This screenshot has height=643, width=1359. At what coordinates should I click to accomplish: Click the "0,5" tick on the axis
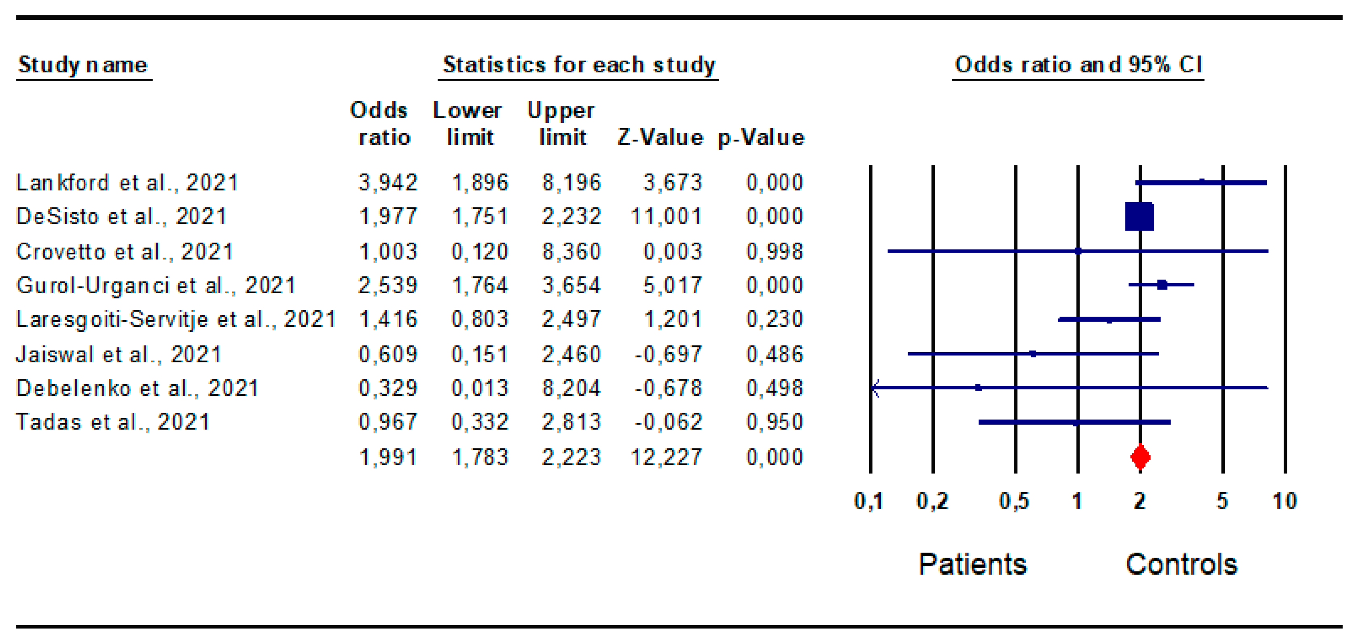tap(1014, 501)
